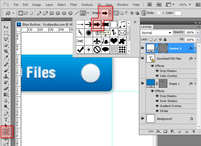Screen dimensions: 201x146
Task: Enable Shape layers mode in options bar
Action: click(20, 13)
